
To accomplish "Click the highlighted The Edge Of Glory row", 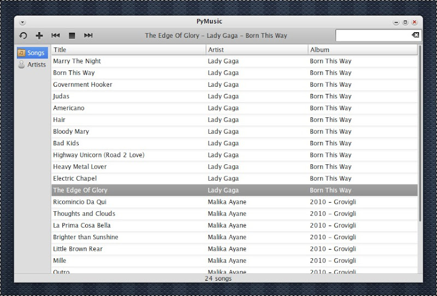I will coord(80,190).
